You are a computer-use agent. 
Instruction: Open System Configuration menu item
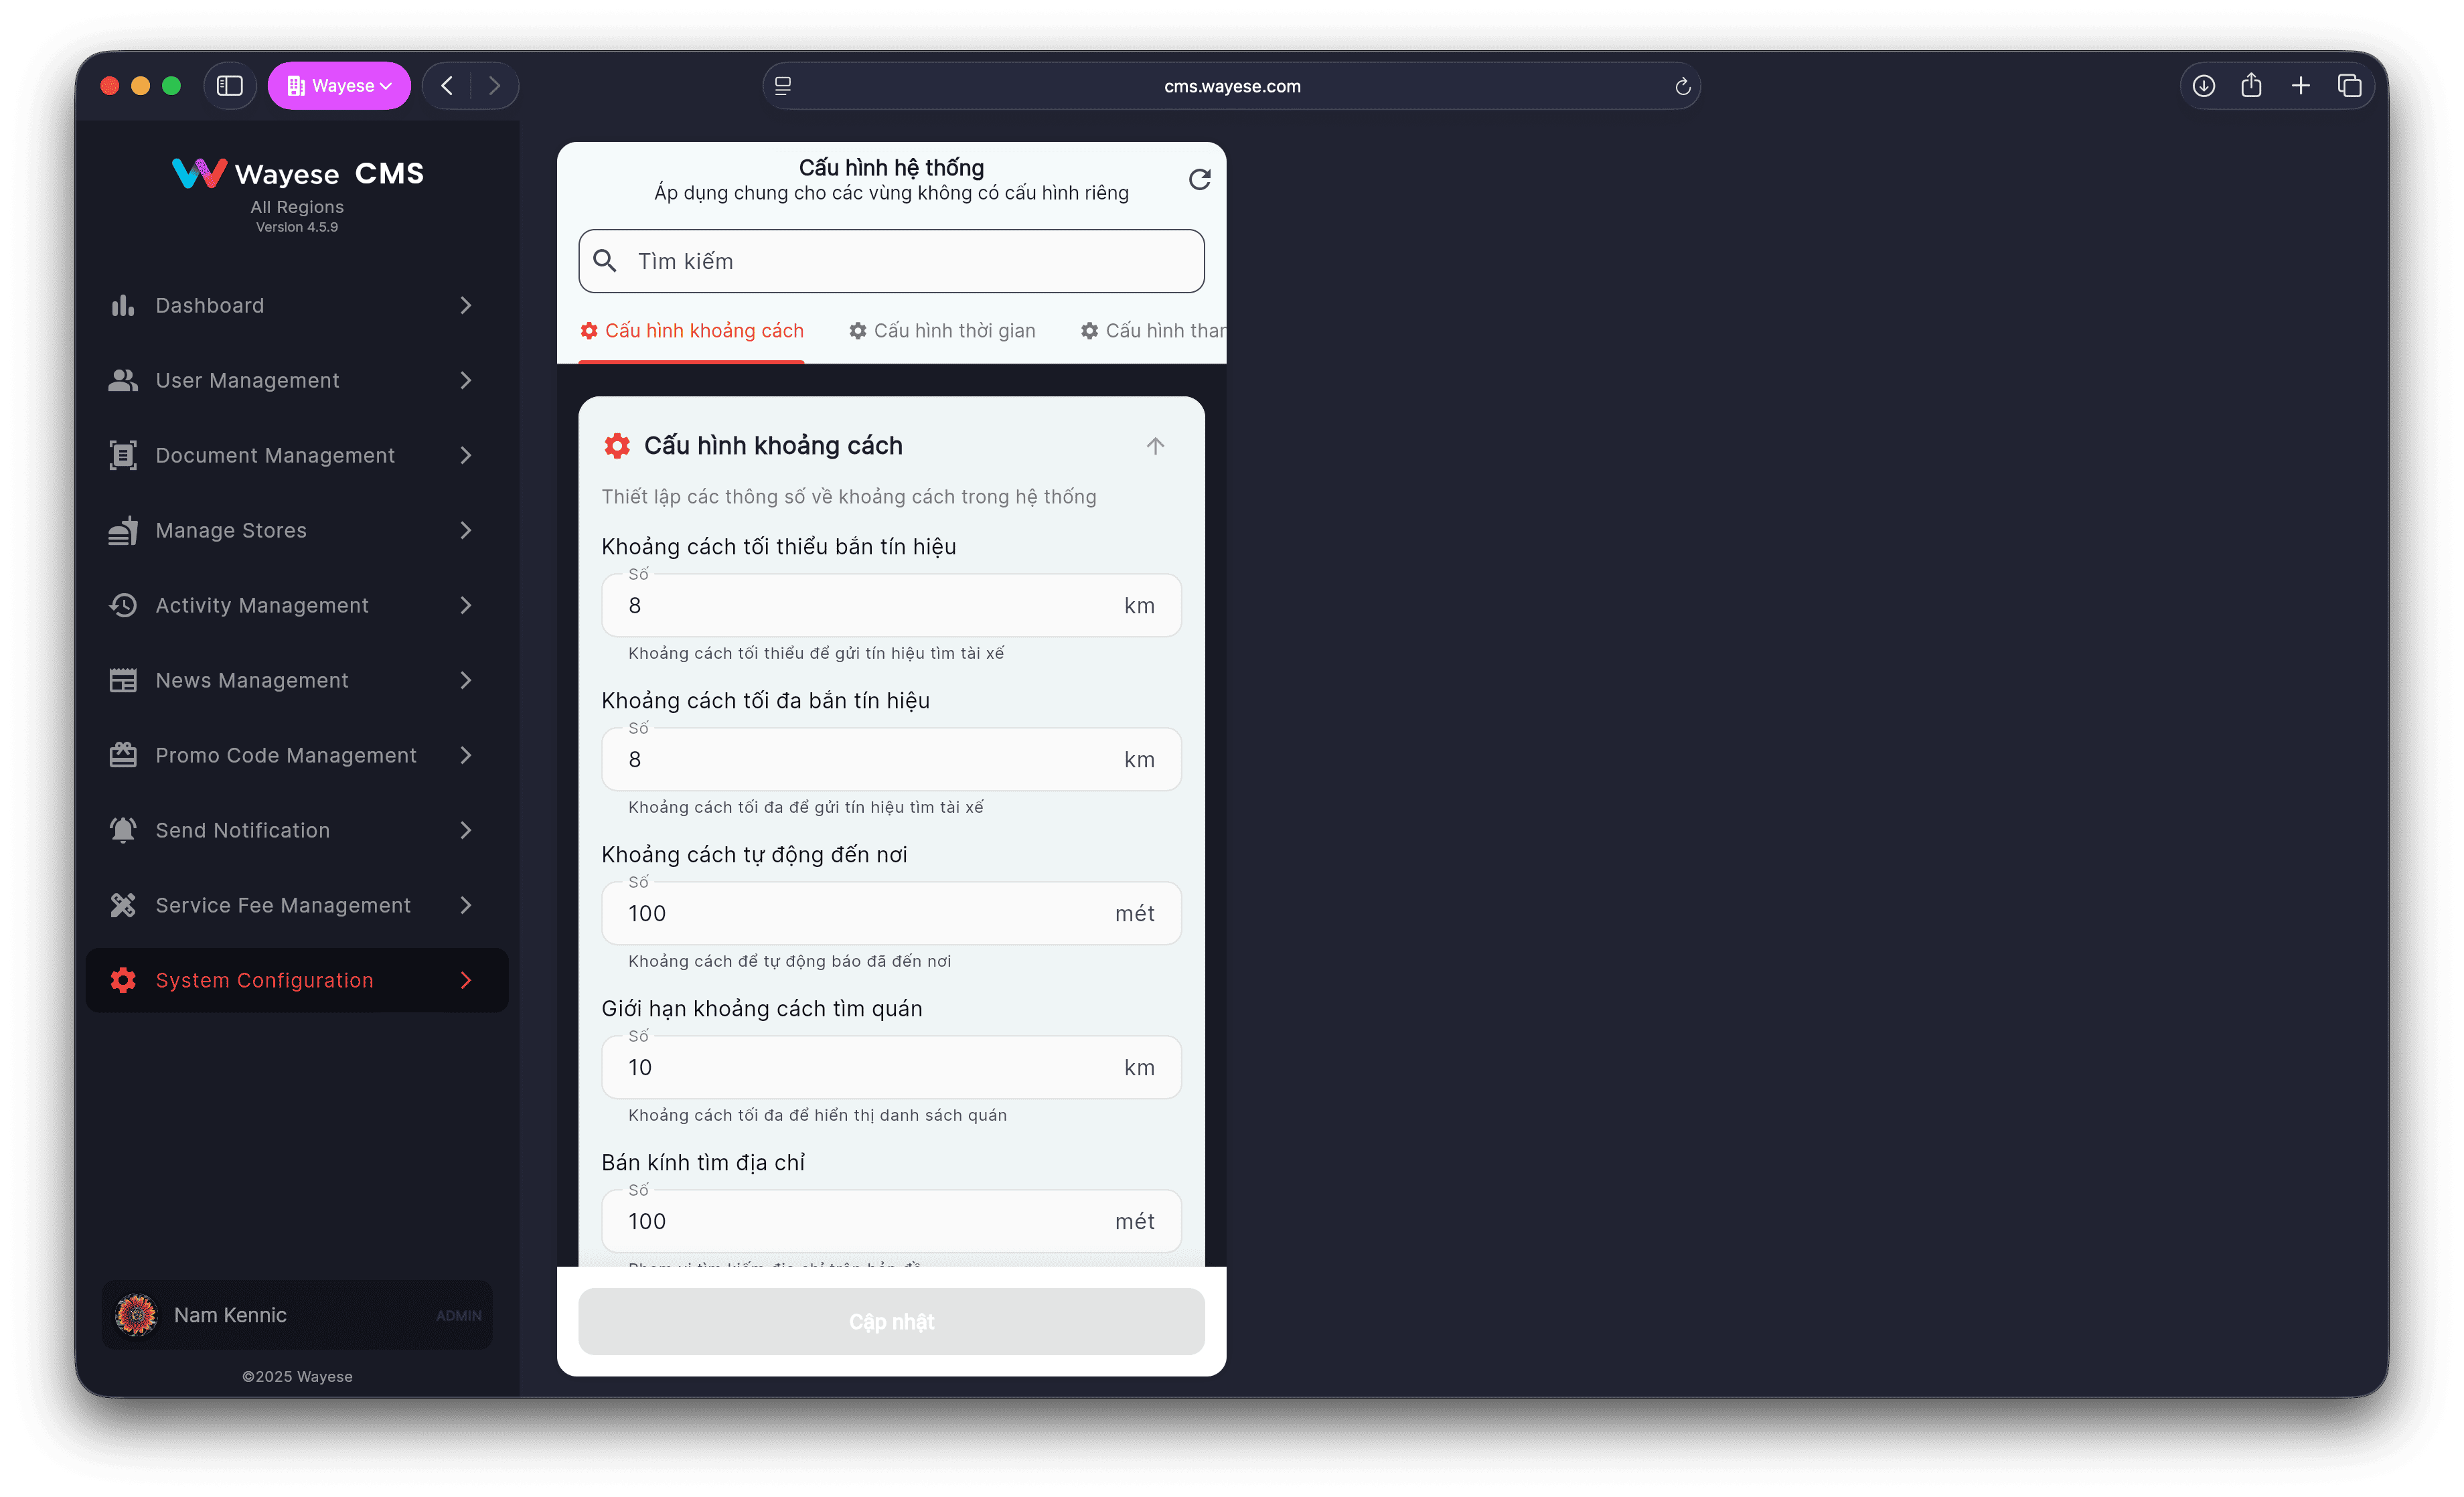297,980
